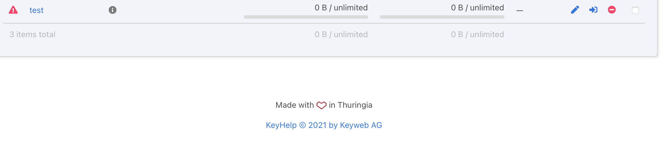The height and width of the screenshot is (144, 666).
Task: Click the dash symbol in test row
Action: [520, 11]
